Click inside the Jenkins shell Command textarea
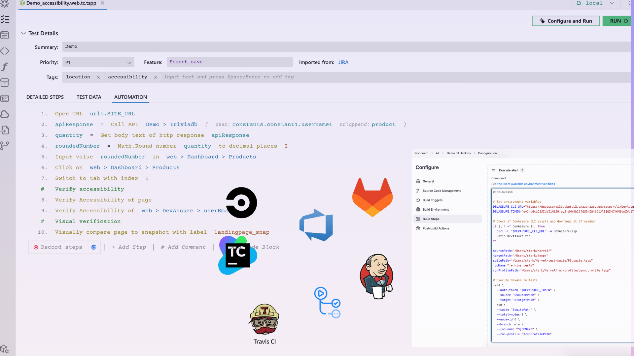 [562, 265]
